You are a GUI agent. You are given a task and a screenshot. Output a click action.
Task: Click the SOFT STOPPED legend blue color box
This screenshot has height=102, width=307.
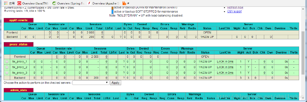112,12
